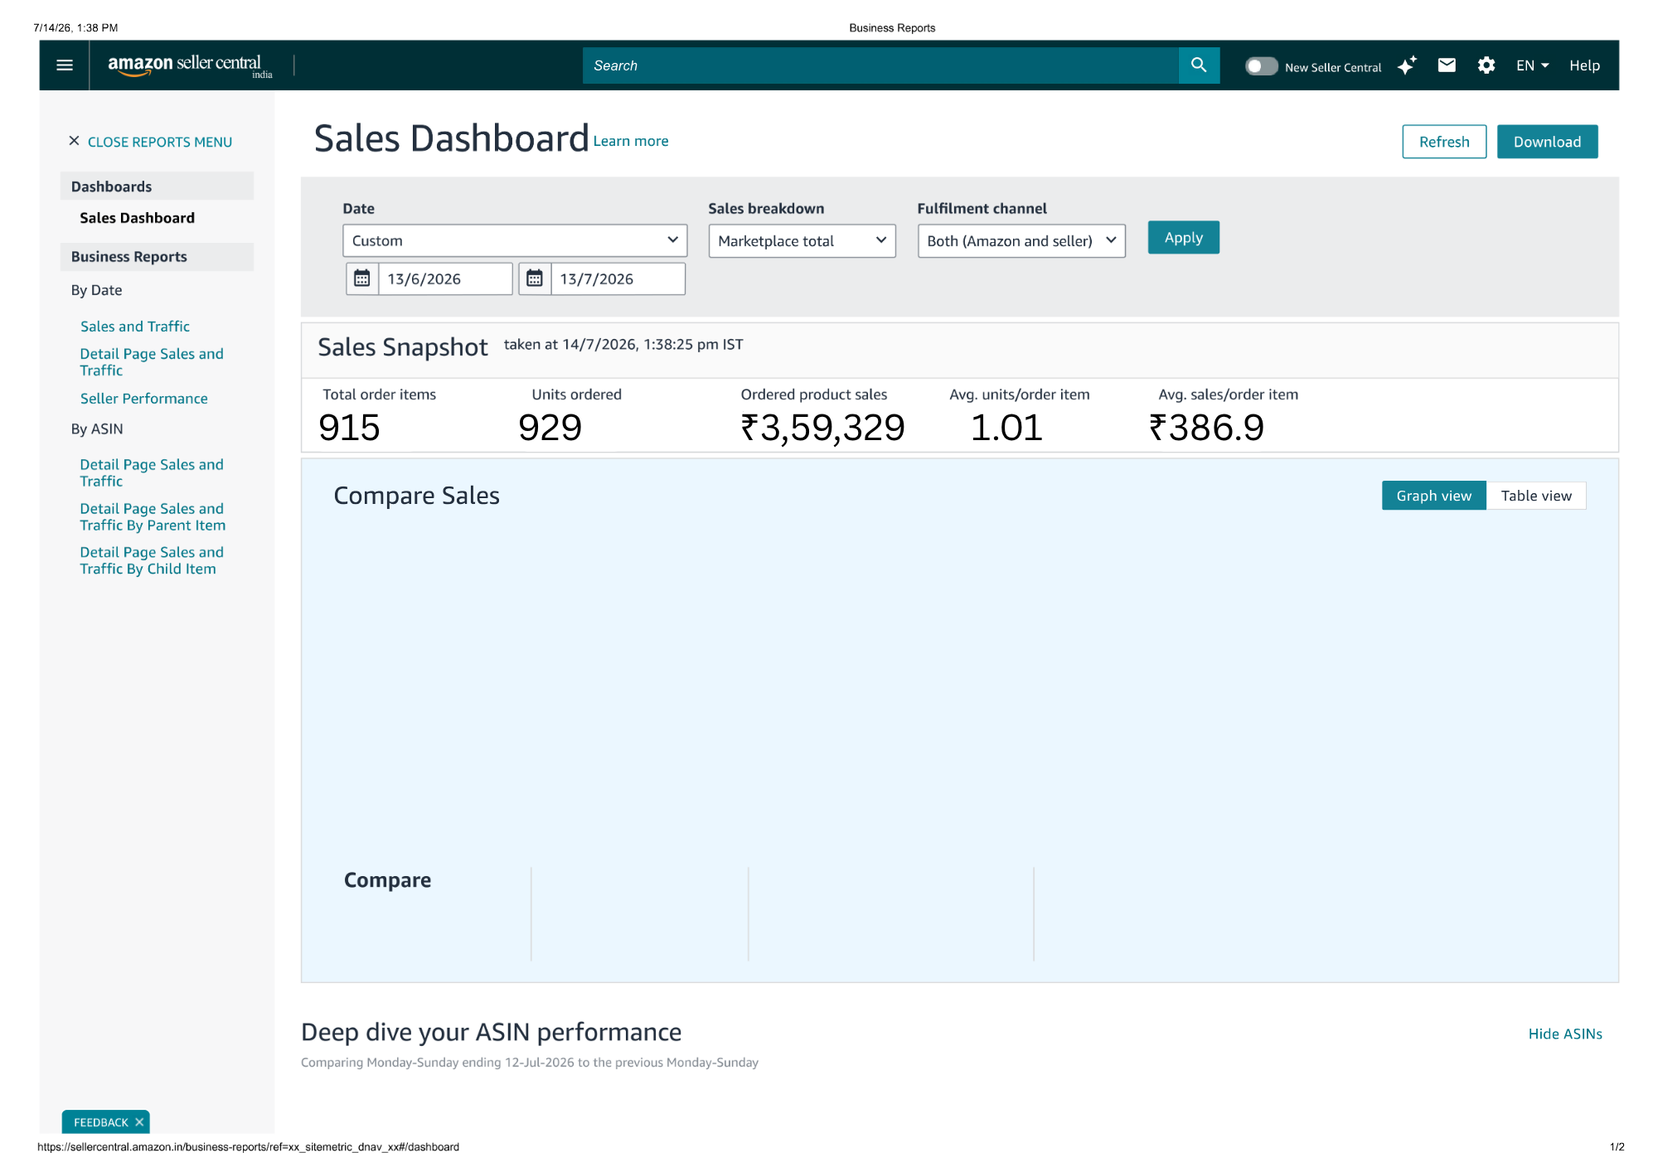Click in the Search input field
The height and width of the screenshot is (1172, 1658).
coord(880,65)
